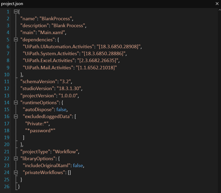
Task: Collapse the "runtimeOptions" block
Action: tap(16, 103)
